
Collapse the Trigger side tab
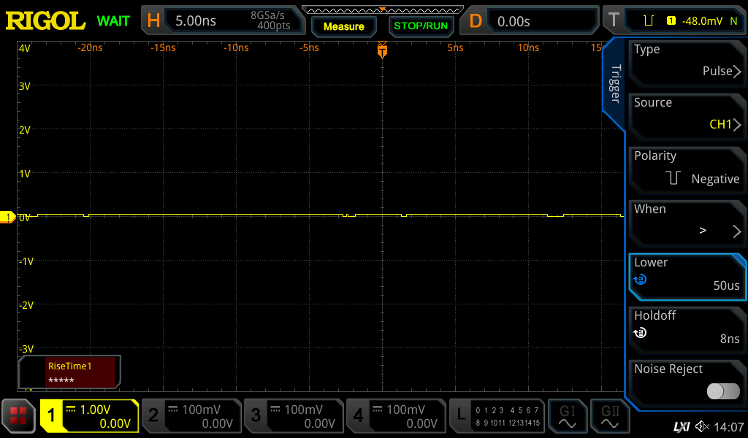[615, 84]
